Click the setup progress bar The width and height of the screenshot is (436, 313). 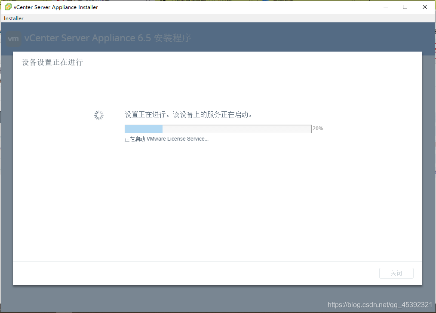click(x=218, y=129)
